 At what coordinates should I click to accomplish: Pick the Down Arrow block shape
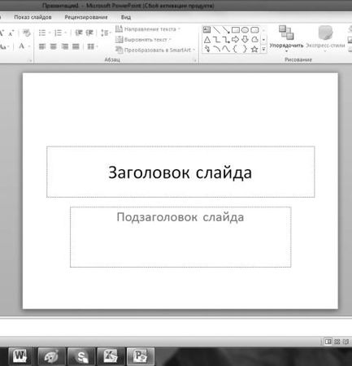click(245, 40)
